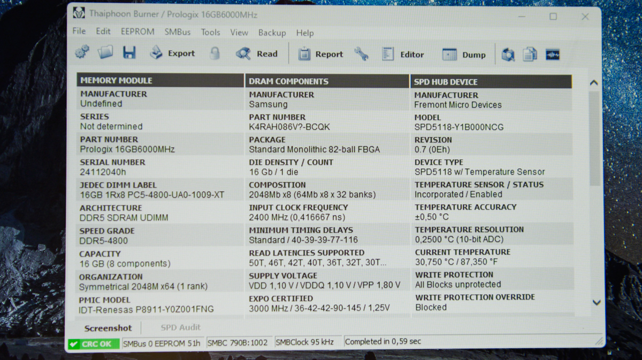Click Standard Monolithic 82-ball FBGA value

tap(314, 150)
